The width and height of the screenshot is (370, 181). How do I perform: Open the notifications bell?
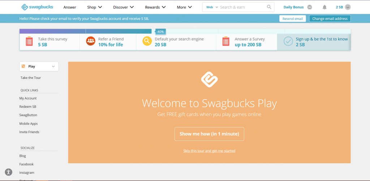point(324,7)
